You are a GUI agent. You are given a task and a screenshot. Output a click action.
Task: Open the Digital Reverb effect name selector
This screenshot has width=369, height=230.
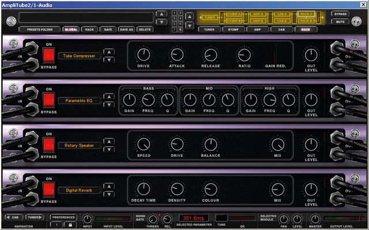[x=80, y=190]
